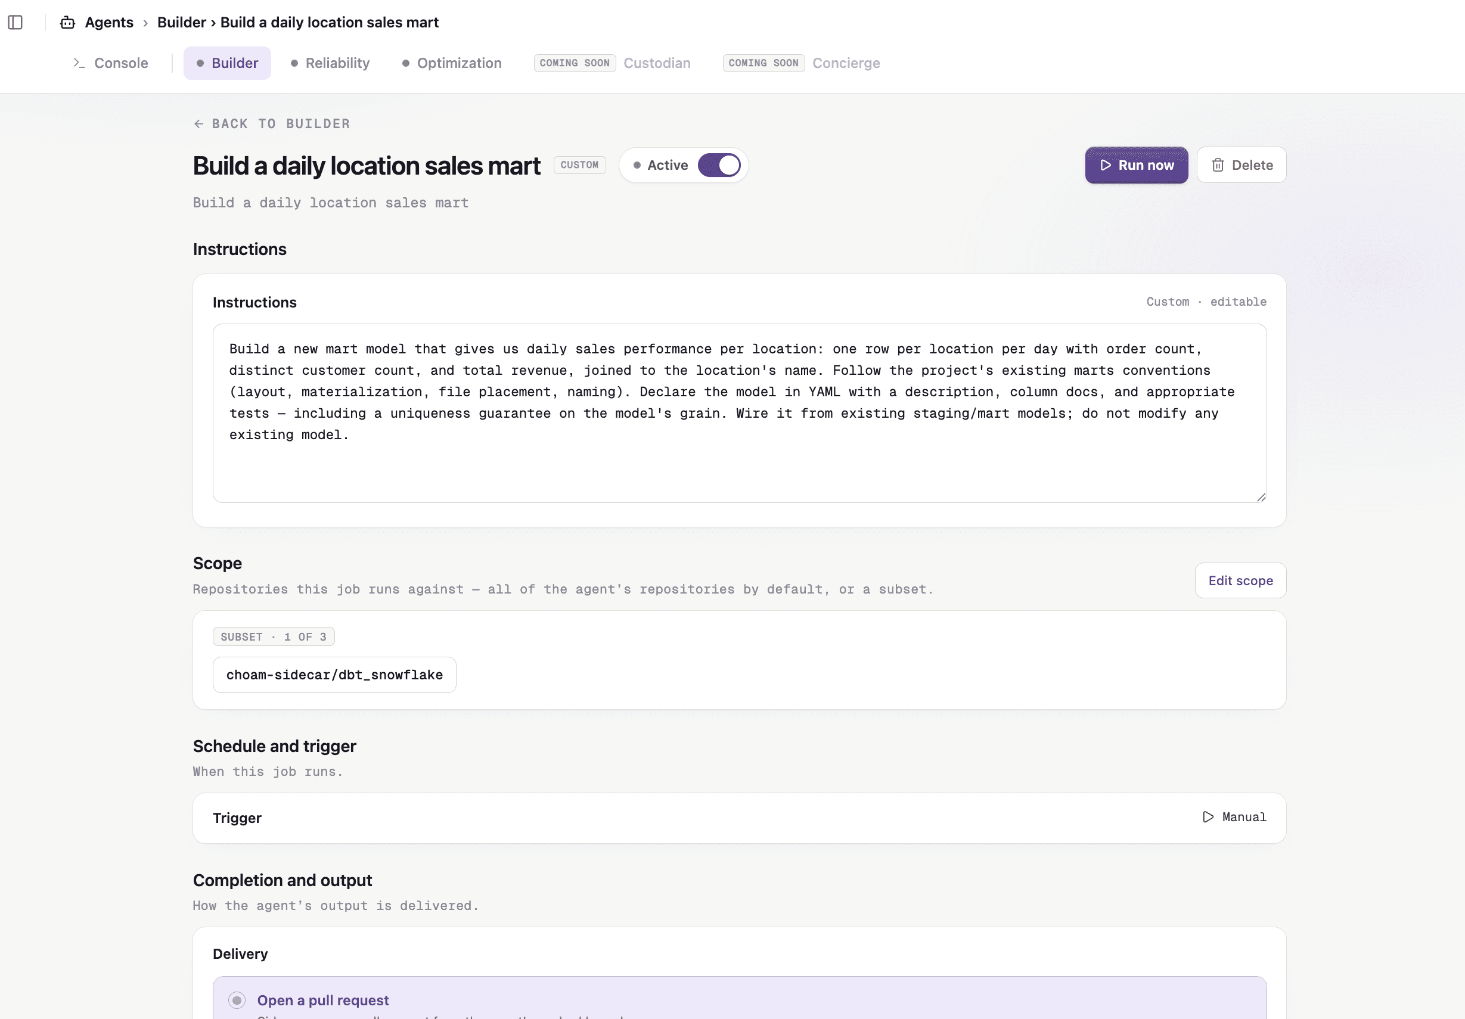Click the play icon in Run now

(x=1106, y=165)
